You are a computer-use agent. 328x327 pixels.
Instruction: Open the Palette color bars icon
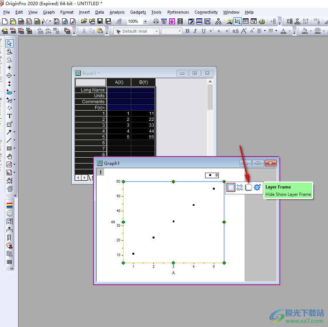(x=10, y=205)
